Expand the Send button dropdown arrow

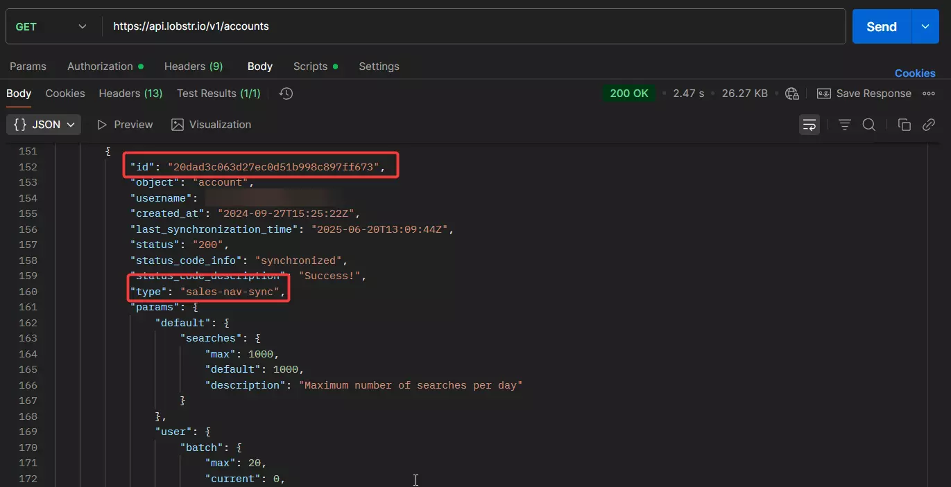(925, 26)
